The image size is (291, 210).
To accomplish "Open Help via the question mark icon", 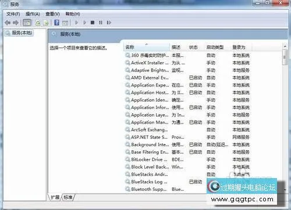I will tap(56, 23).
